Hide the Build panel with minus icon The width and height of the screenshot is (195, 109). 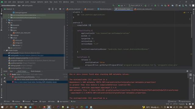(x=191, y=71)
